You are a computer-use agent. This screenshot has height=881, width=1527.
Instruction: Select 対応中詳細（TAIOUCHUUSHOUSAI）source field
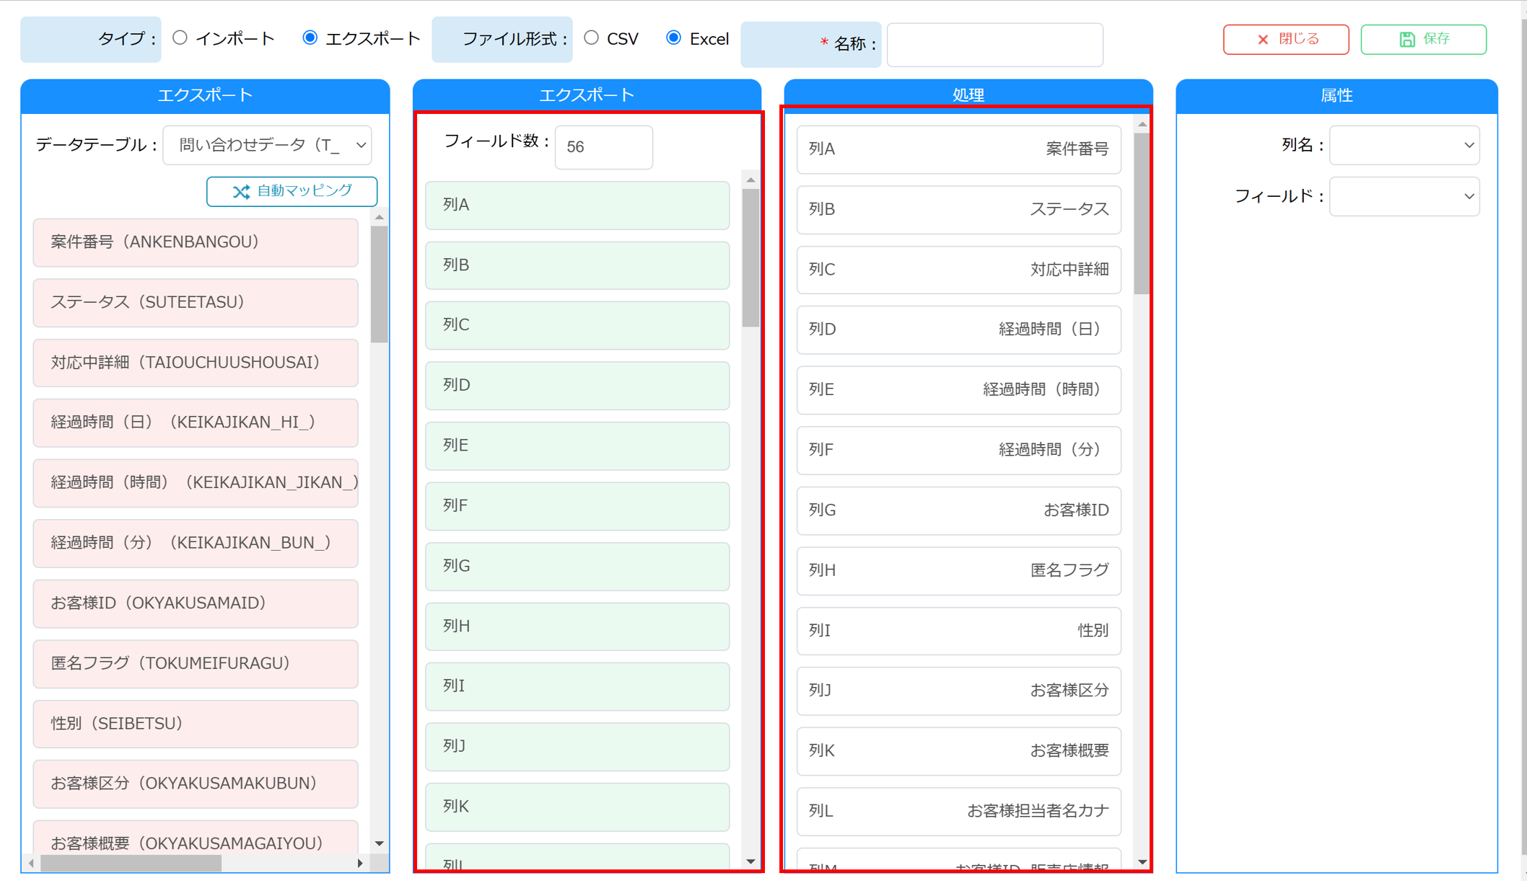point(196,363)
